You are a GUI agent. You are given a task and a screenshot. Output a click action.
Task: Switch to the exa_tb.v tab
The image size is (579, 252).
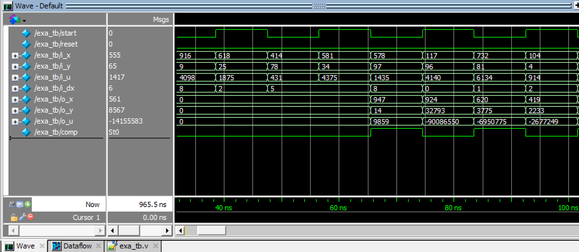pyautogui.click(x=133, y=246)
